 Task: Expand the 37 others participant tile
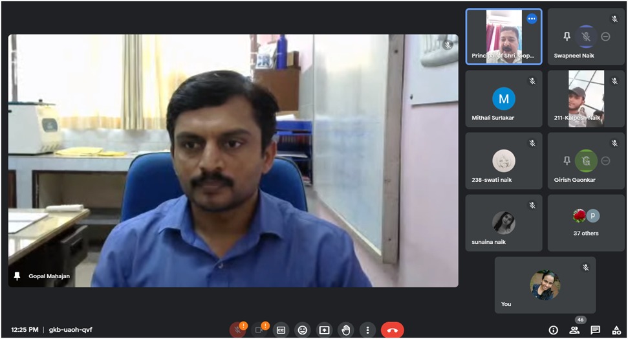pos(586,223)
